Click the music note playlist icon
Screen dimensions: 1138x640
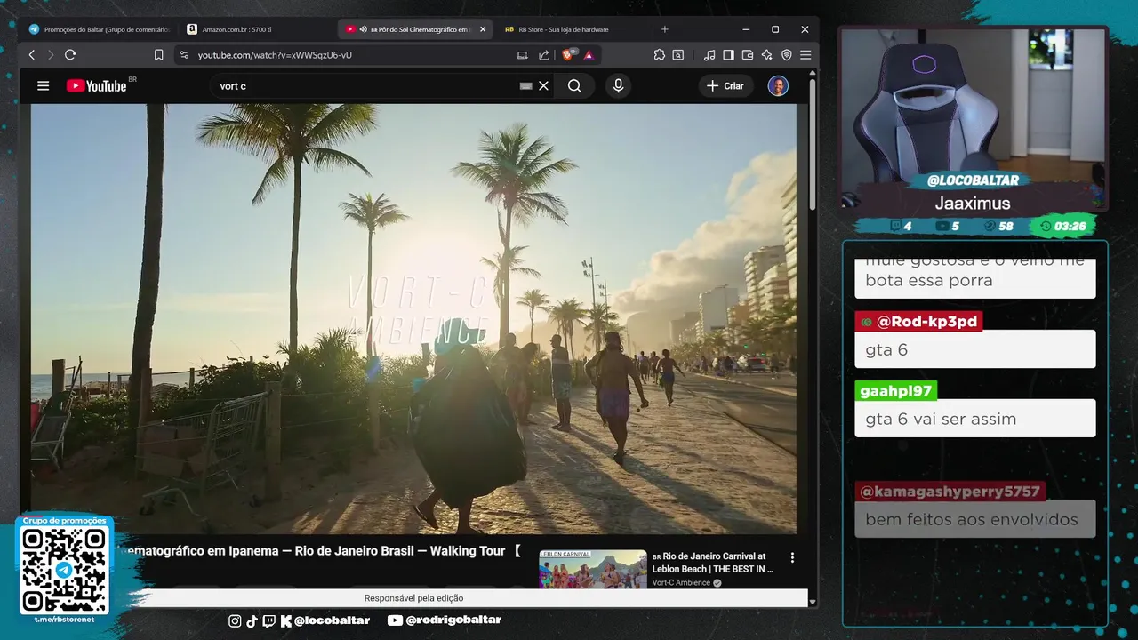[x=709, y=55]
